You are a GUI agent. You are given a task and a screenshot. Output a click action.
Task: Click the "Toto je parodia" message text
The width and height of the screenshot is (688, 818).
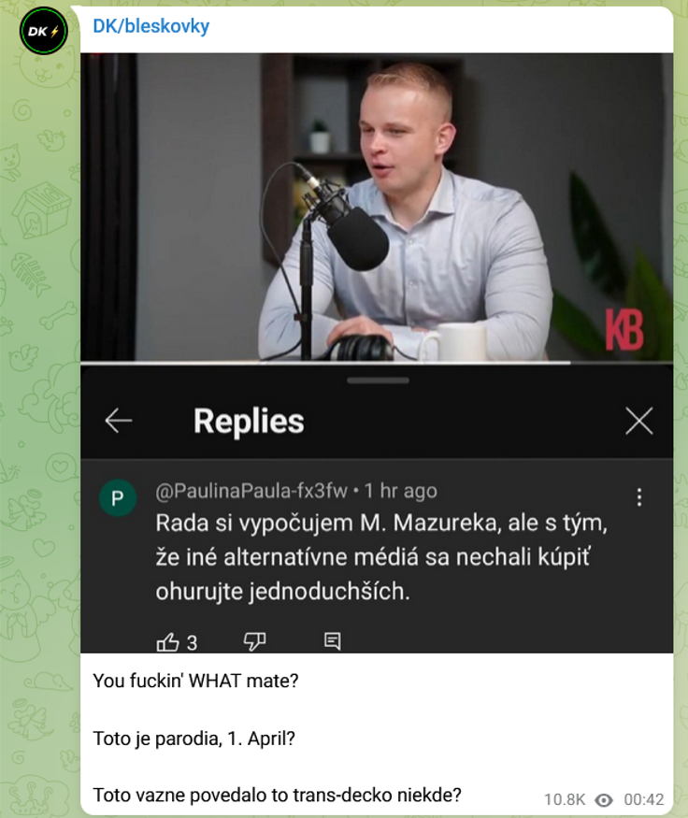(x=194, y=739)
